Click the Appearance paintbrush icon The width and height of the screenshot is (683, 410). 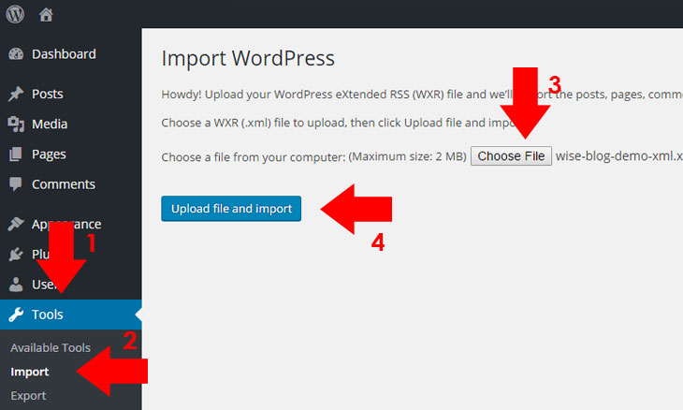pyautogui.click(x=16, y=224)
